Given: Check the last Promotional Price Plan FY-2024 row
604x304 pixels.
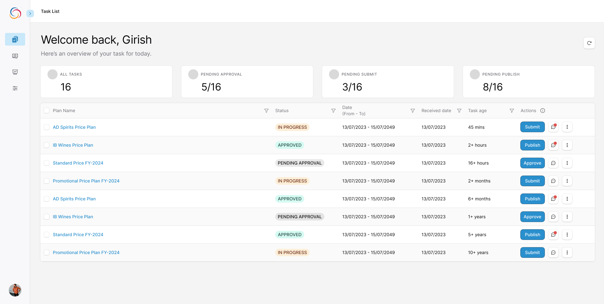Looking at the screenshot, I should 47,252.
